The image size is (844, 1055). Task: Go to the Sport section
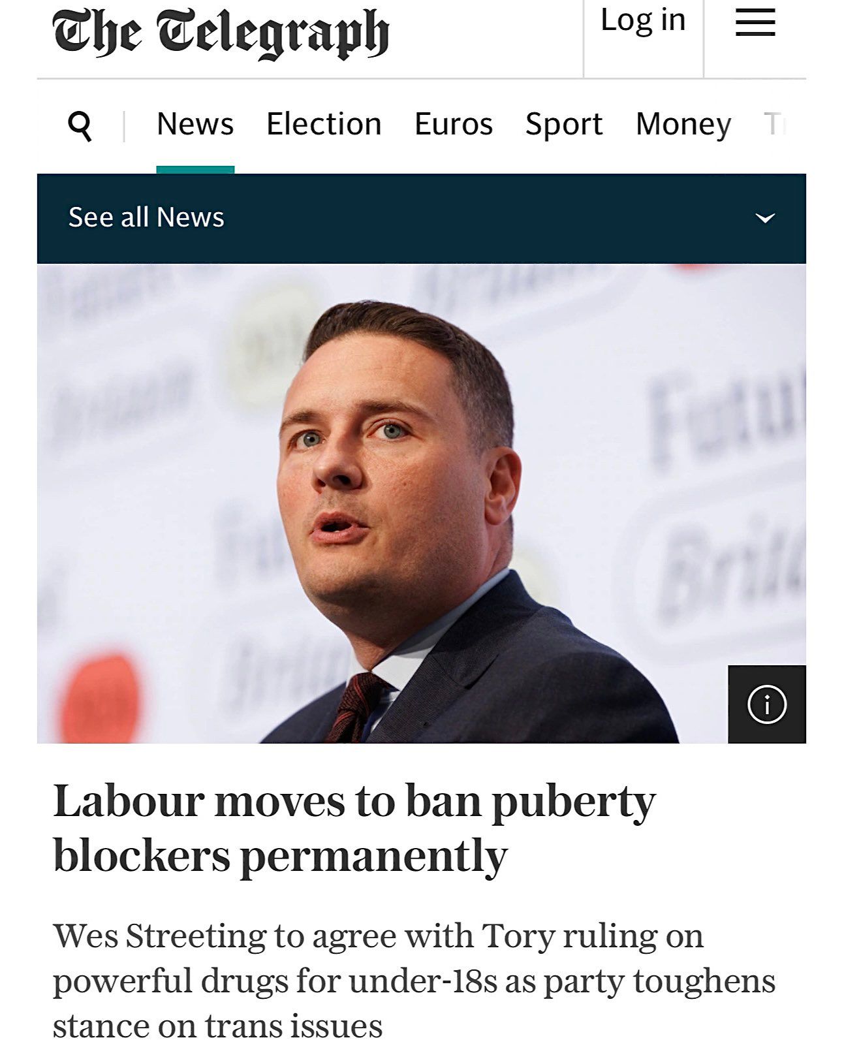point(564,124)
